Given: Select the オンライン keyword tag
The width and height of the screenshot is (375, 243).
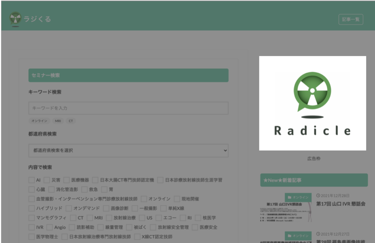Looking at the screenshot, I should point(40,121).
